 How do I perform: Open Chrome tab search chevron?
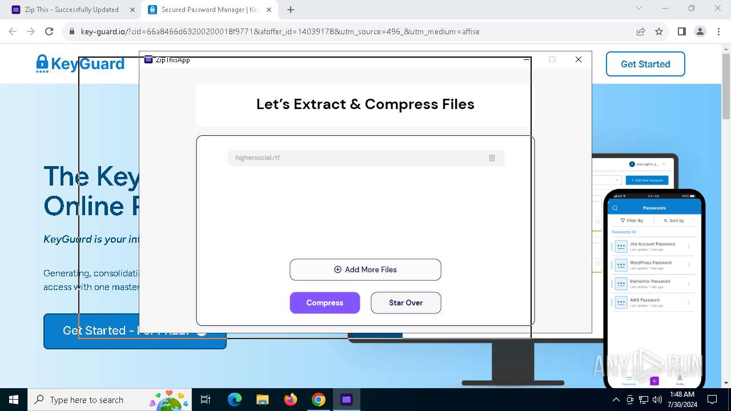[639, 9]
